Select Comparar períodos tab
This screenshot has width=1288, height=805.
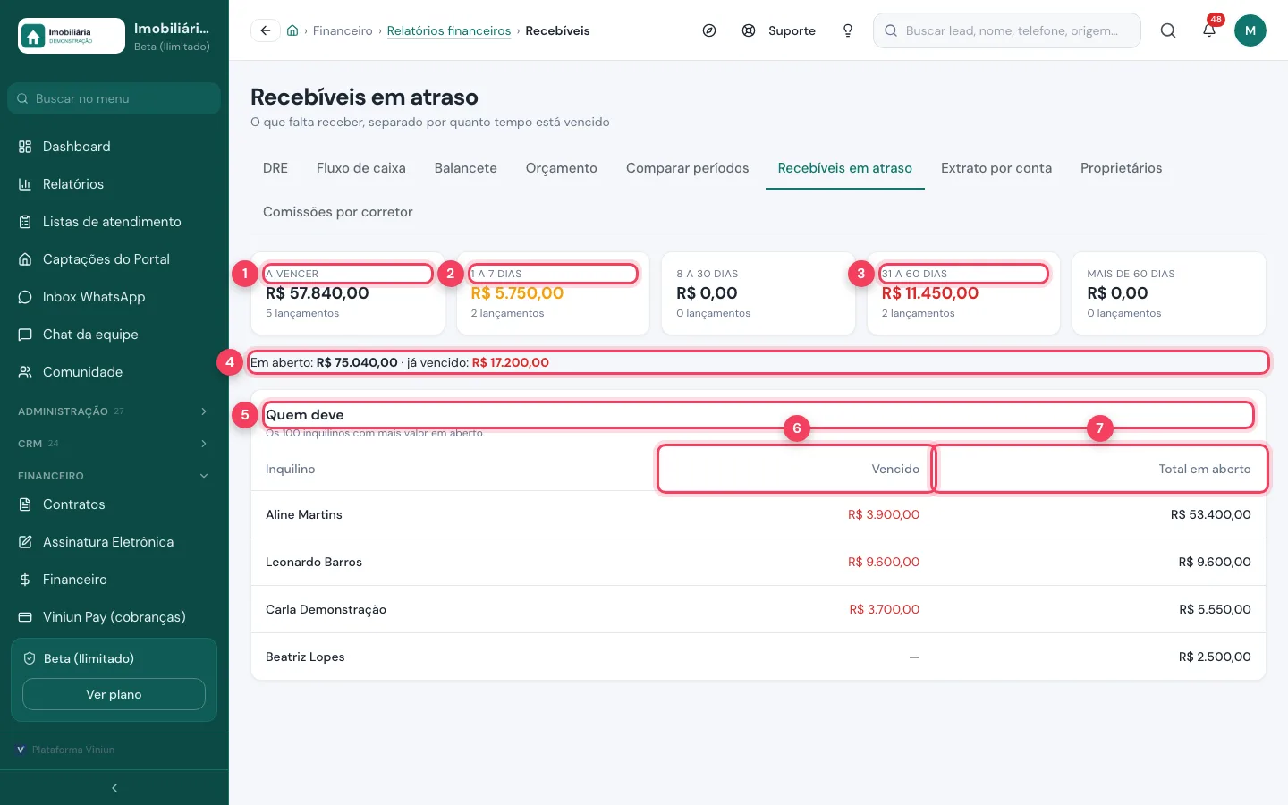688,168
